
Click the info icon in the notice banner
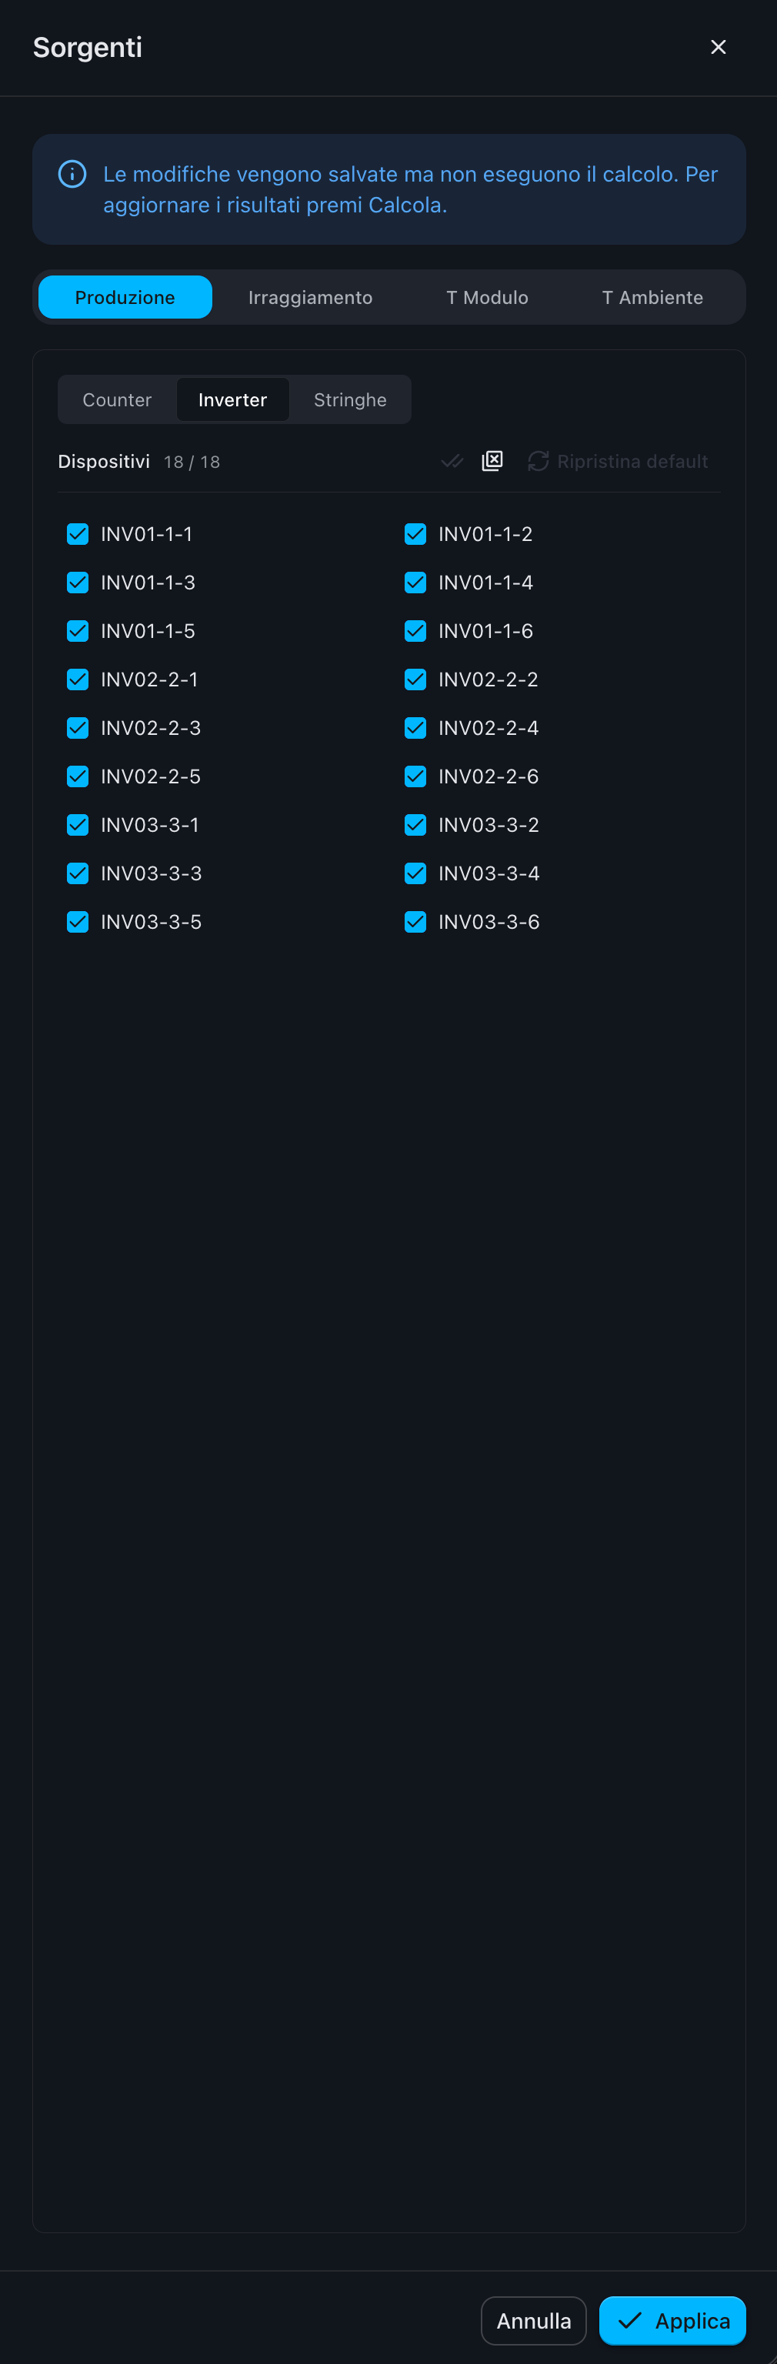[x=72, y=173]
